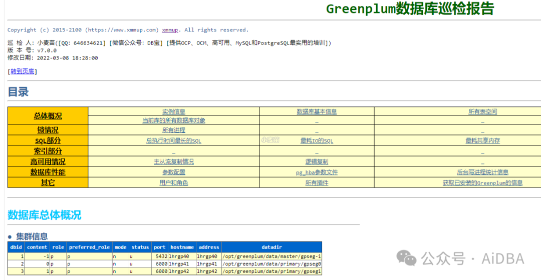Open the 数据库性能 section link
541x280 pixels.
(x=48, y=172)
